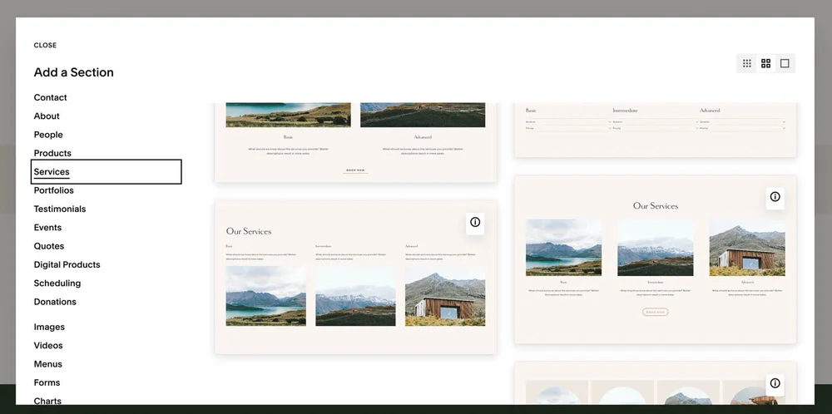Screen dimensions: 832x414
Task: Select Portfolios section category
Action: coord(53,190)
